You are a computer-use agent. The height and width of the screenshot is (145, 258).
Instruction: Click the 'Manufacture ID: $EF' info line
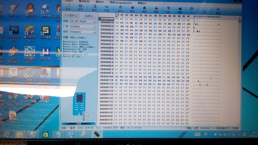point(75,49)
